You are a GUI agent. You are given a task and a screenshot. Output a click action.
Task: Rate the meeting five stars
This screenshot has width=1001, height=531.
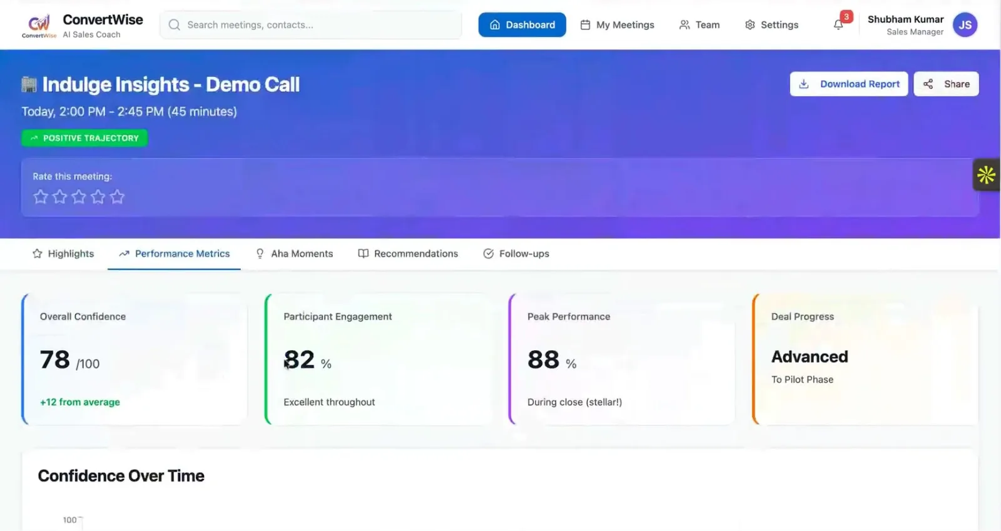point(117,197)
